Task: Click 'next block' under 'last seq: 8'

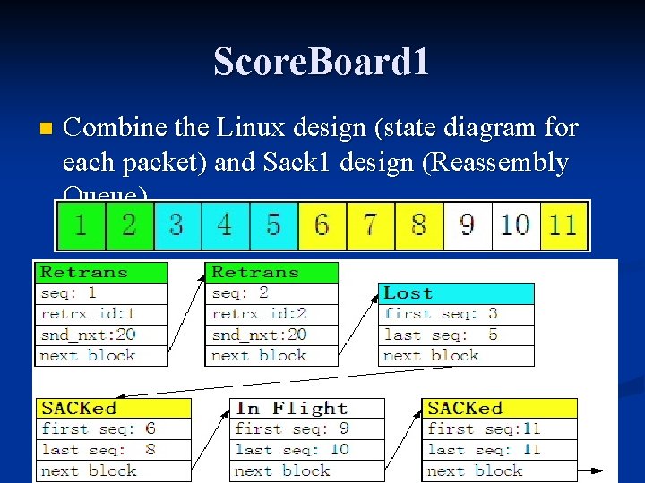Action: (x=114, y=471)
